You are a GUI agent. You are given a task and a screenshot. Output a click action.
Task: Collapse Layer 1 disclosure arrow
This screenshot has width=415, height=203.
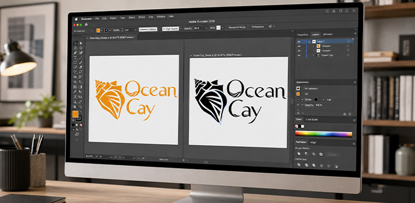tap(310, 41)
